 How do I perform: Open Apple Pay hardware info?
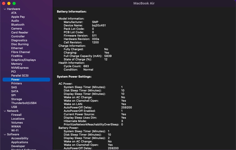coord(18,17)
